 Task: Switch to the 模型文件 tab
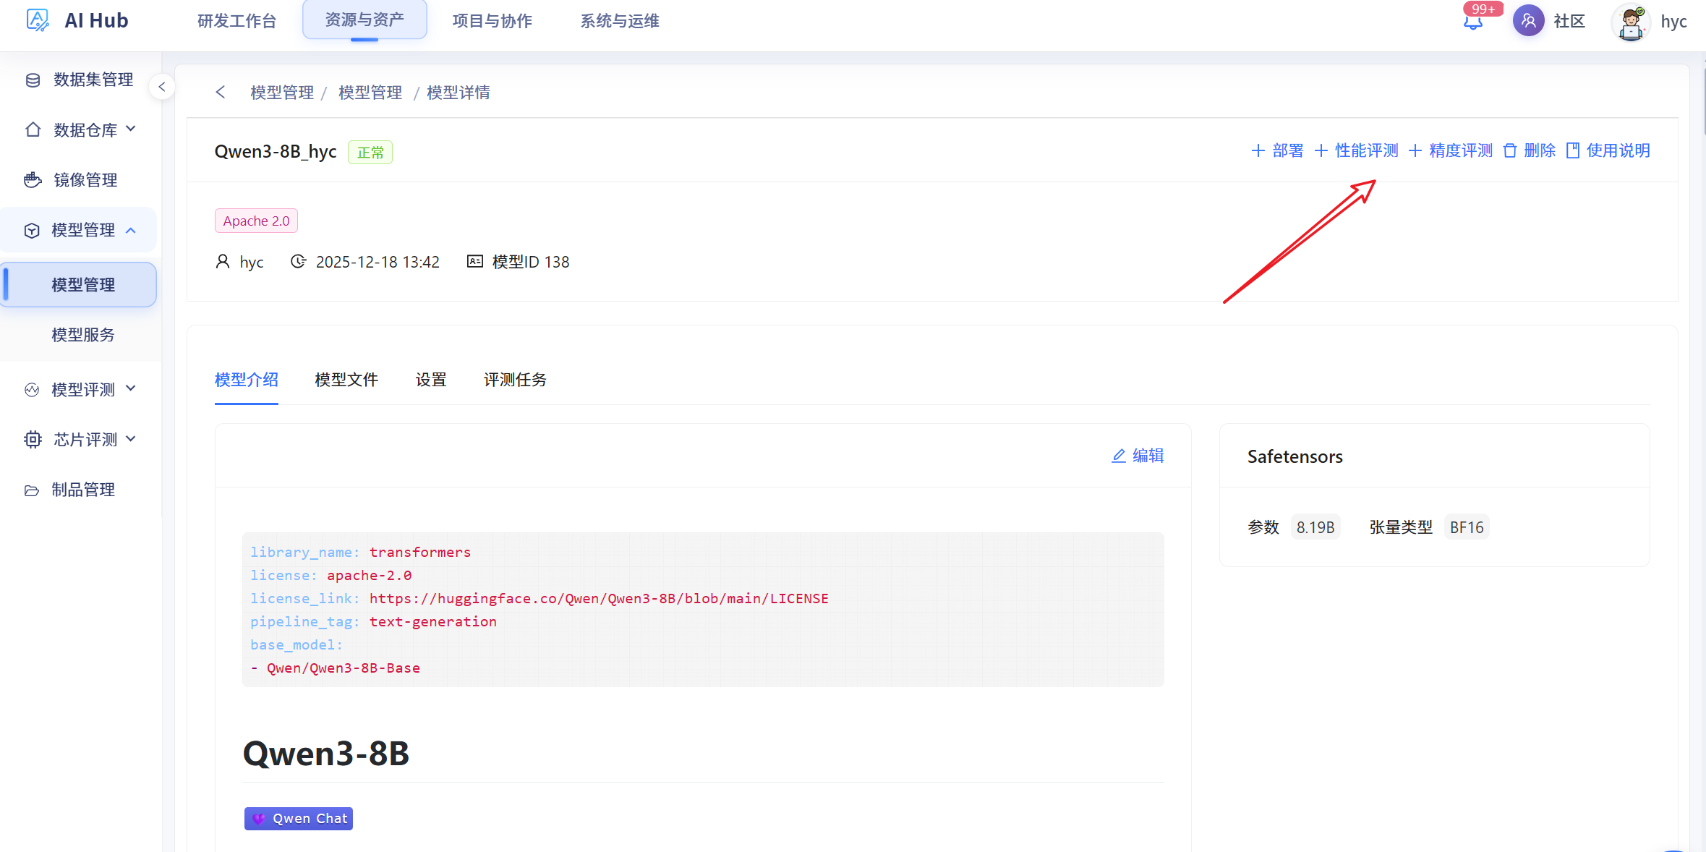(346, 380)
